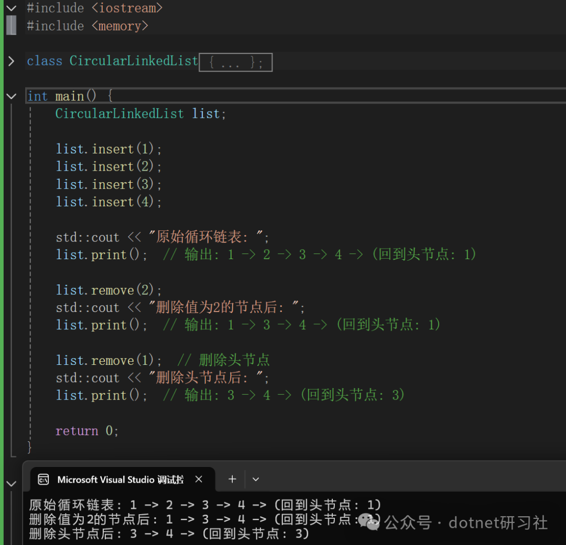Click the console output line starting 删除值为2的节点后
The width and height of the screenshot is (566, 545).
tap(205, 519)
